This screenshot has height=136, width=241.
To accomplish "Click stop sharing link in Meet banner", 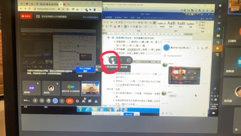I will [90, 17].
